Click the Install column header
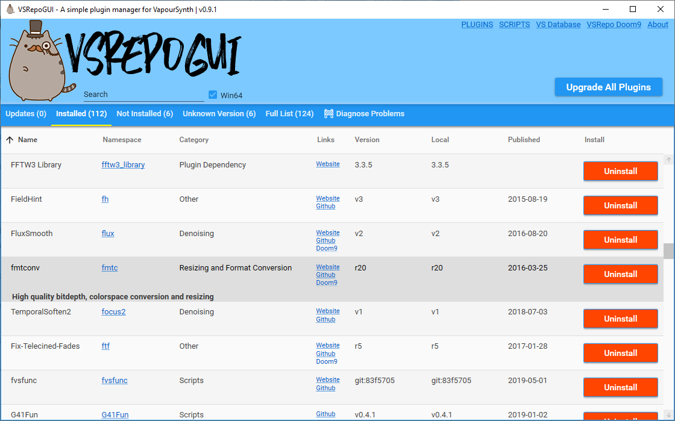This screenshot has height=421, width=675. [x=594, y=140]
